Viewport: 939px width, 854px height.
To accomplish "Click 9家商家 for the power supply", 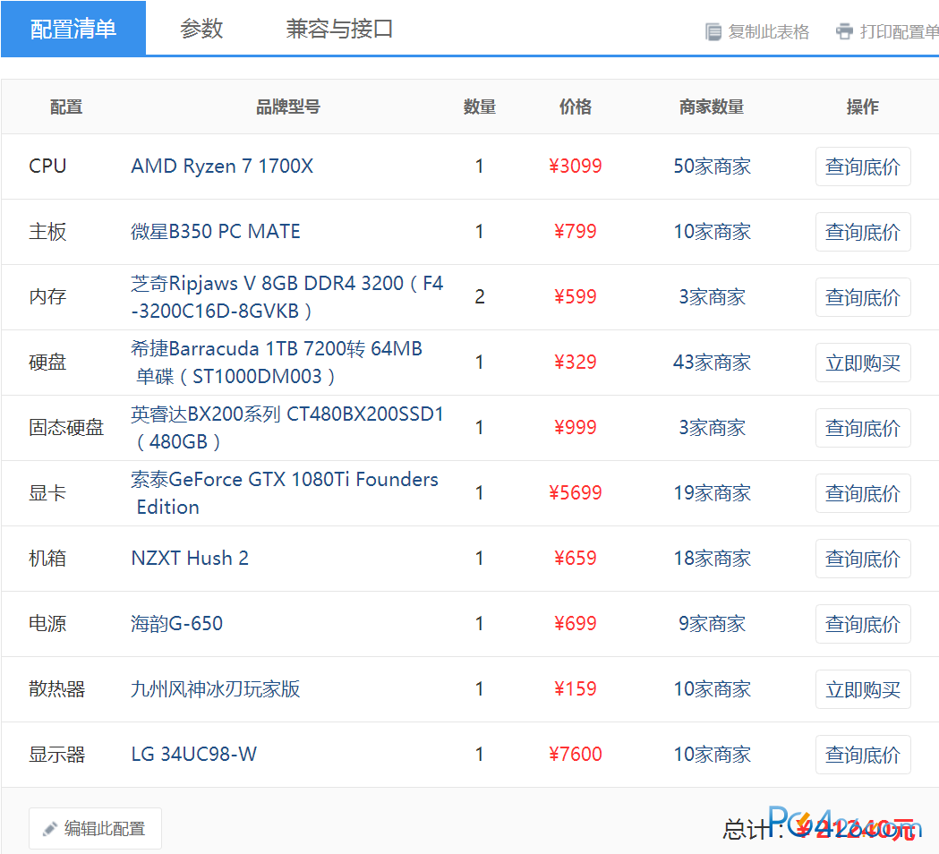I will (712, 623).
